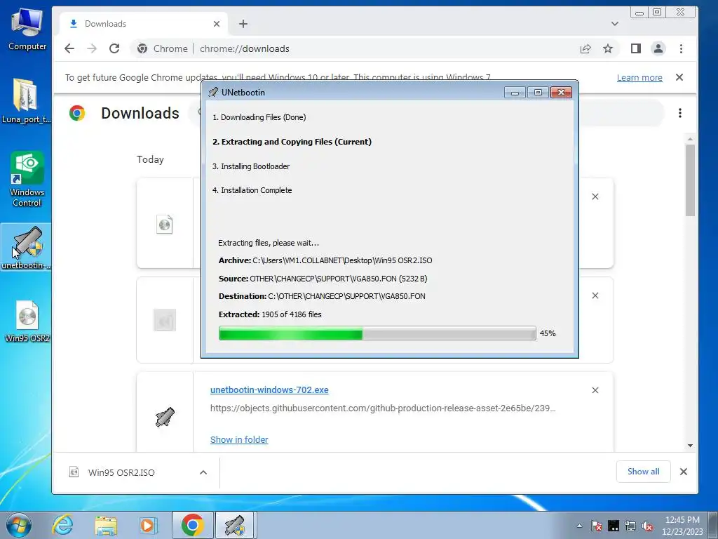Screen dimensions: 718x539
Task: Select the Win95 OSR2 ISO desktop file
Action: coord(27,321)
